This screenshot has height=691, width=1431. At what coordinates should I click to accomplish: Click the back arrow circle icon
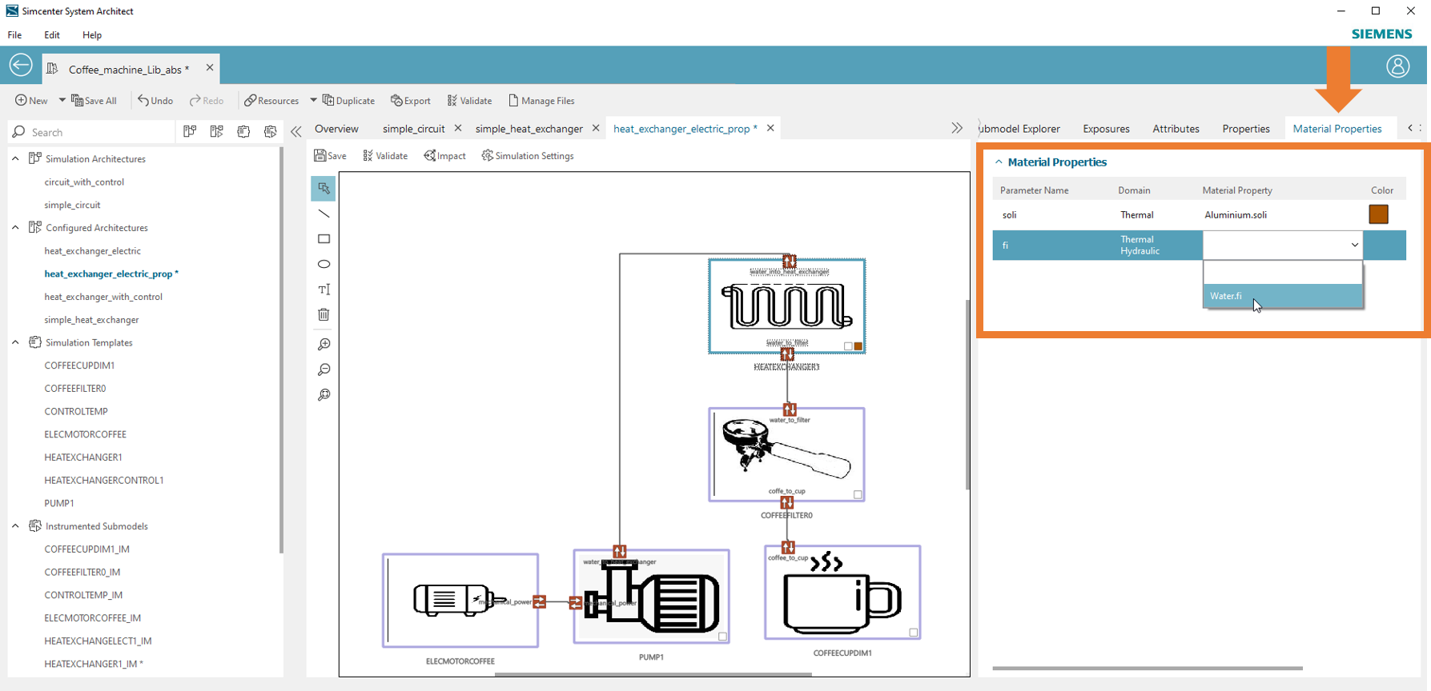(x=21, y=66)
